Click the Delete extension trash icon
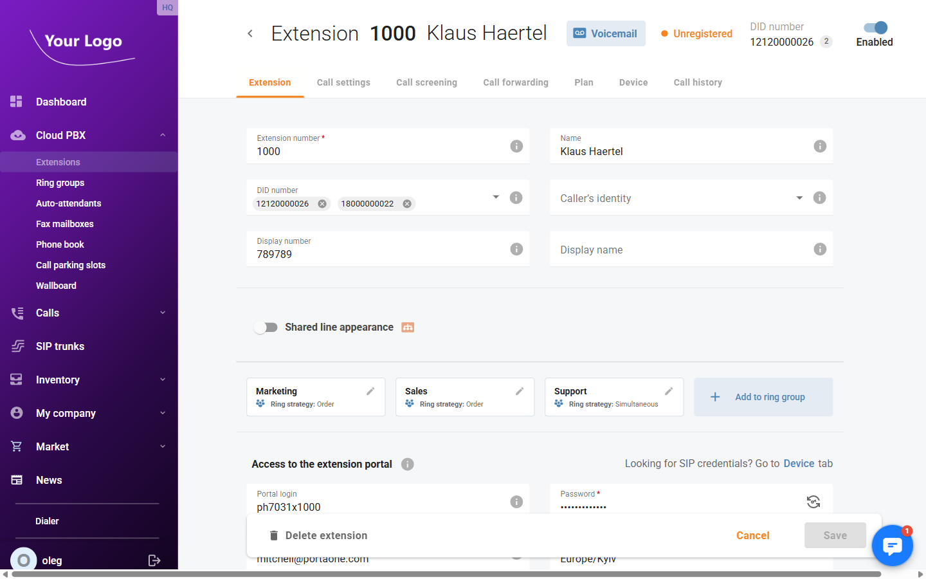Viewport: 926px width, 579px height. coord(273,535)
